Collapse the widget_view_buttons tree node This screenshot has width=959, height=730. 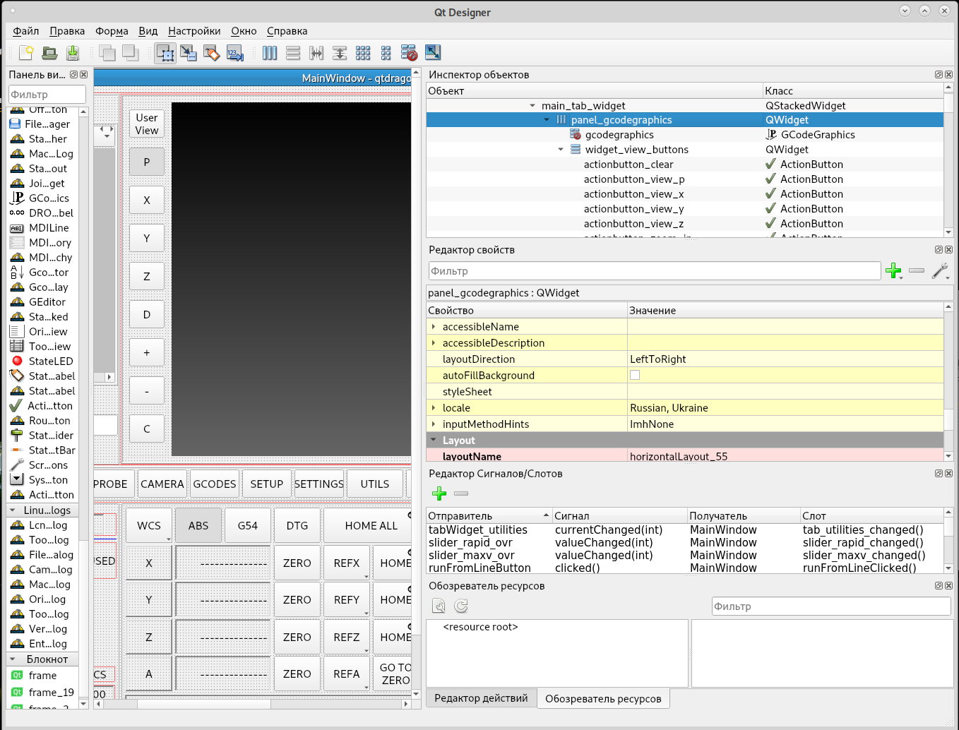tap(561, 150)
